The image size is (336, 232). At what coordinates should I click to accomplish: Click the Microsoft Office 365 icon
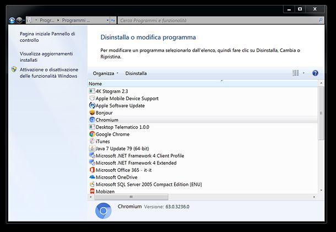coord(92,170)
